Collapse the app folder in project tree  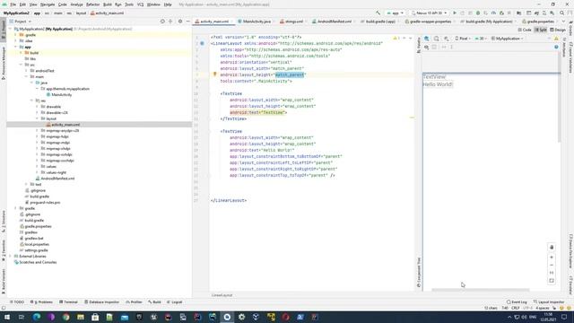(x=16, y=47)
